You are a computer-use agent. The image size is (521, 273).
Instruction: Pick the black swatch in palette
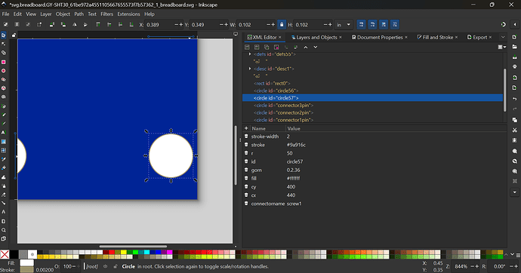tap(14, 254)
